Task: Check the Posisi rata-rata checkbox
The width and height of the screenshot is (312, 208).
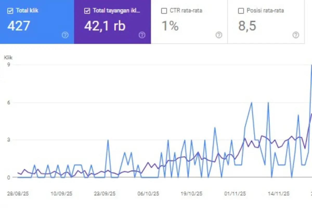Action: click(x=241, y=11)
